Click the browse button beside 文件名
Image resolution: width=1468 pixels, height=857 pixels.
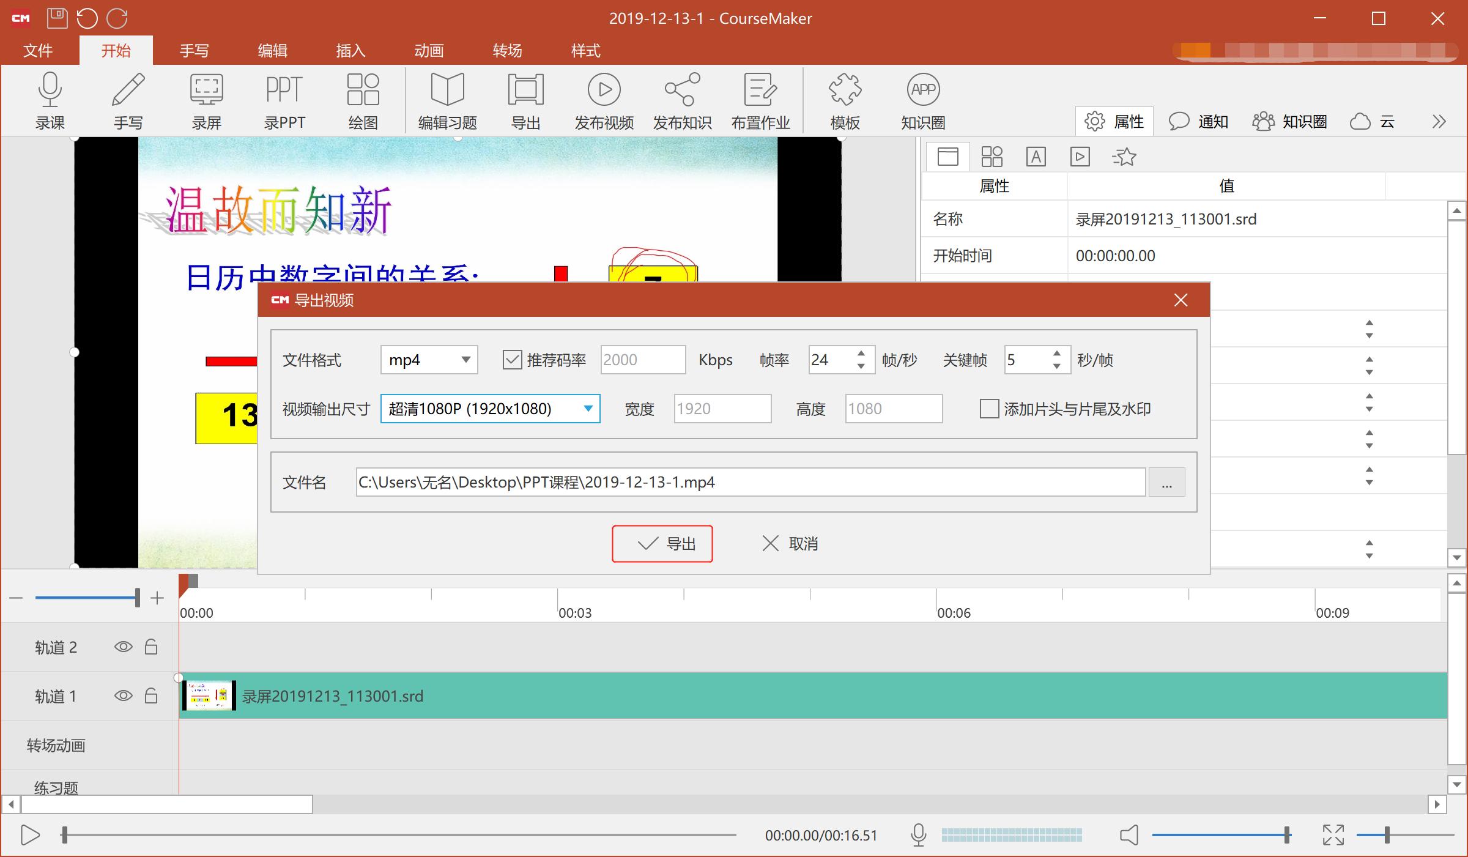click(x=1167, y=482)
